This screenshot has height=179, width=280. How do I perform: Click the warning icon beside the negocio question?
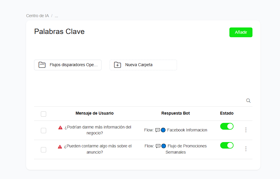coord(60,127)
